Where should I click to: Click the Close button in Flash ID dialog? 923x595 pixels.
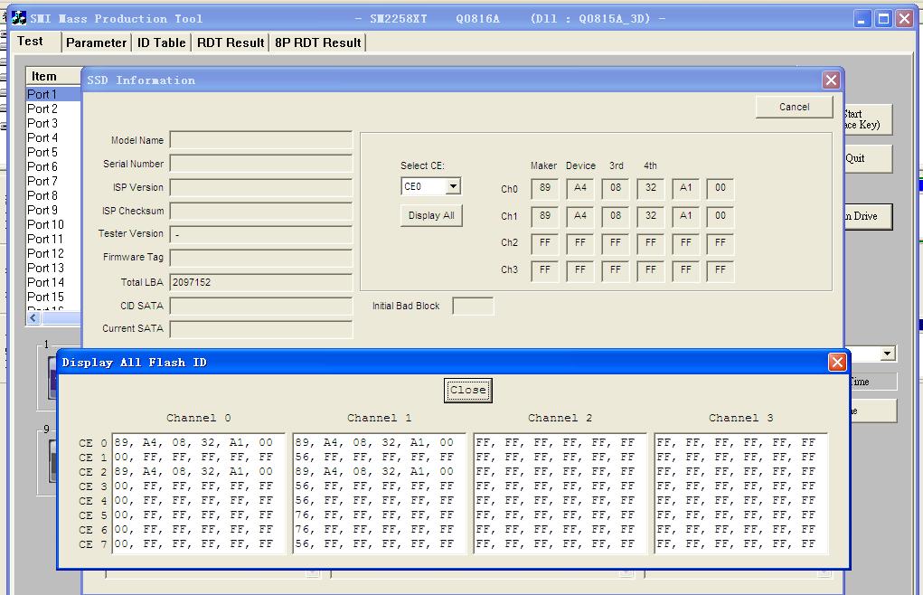468,391
